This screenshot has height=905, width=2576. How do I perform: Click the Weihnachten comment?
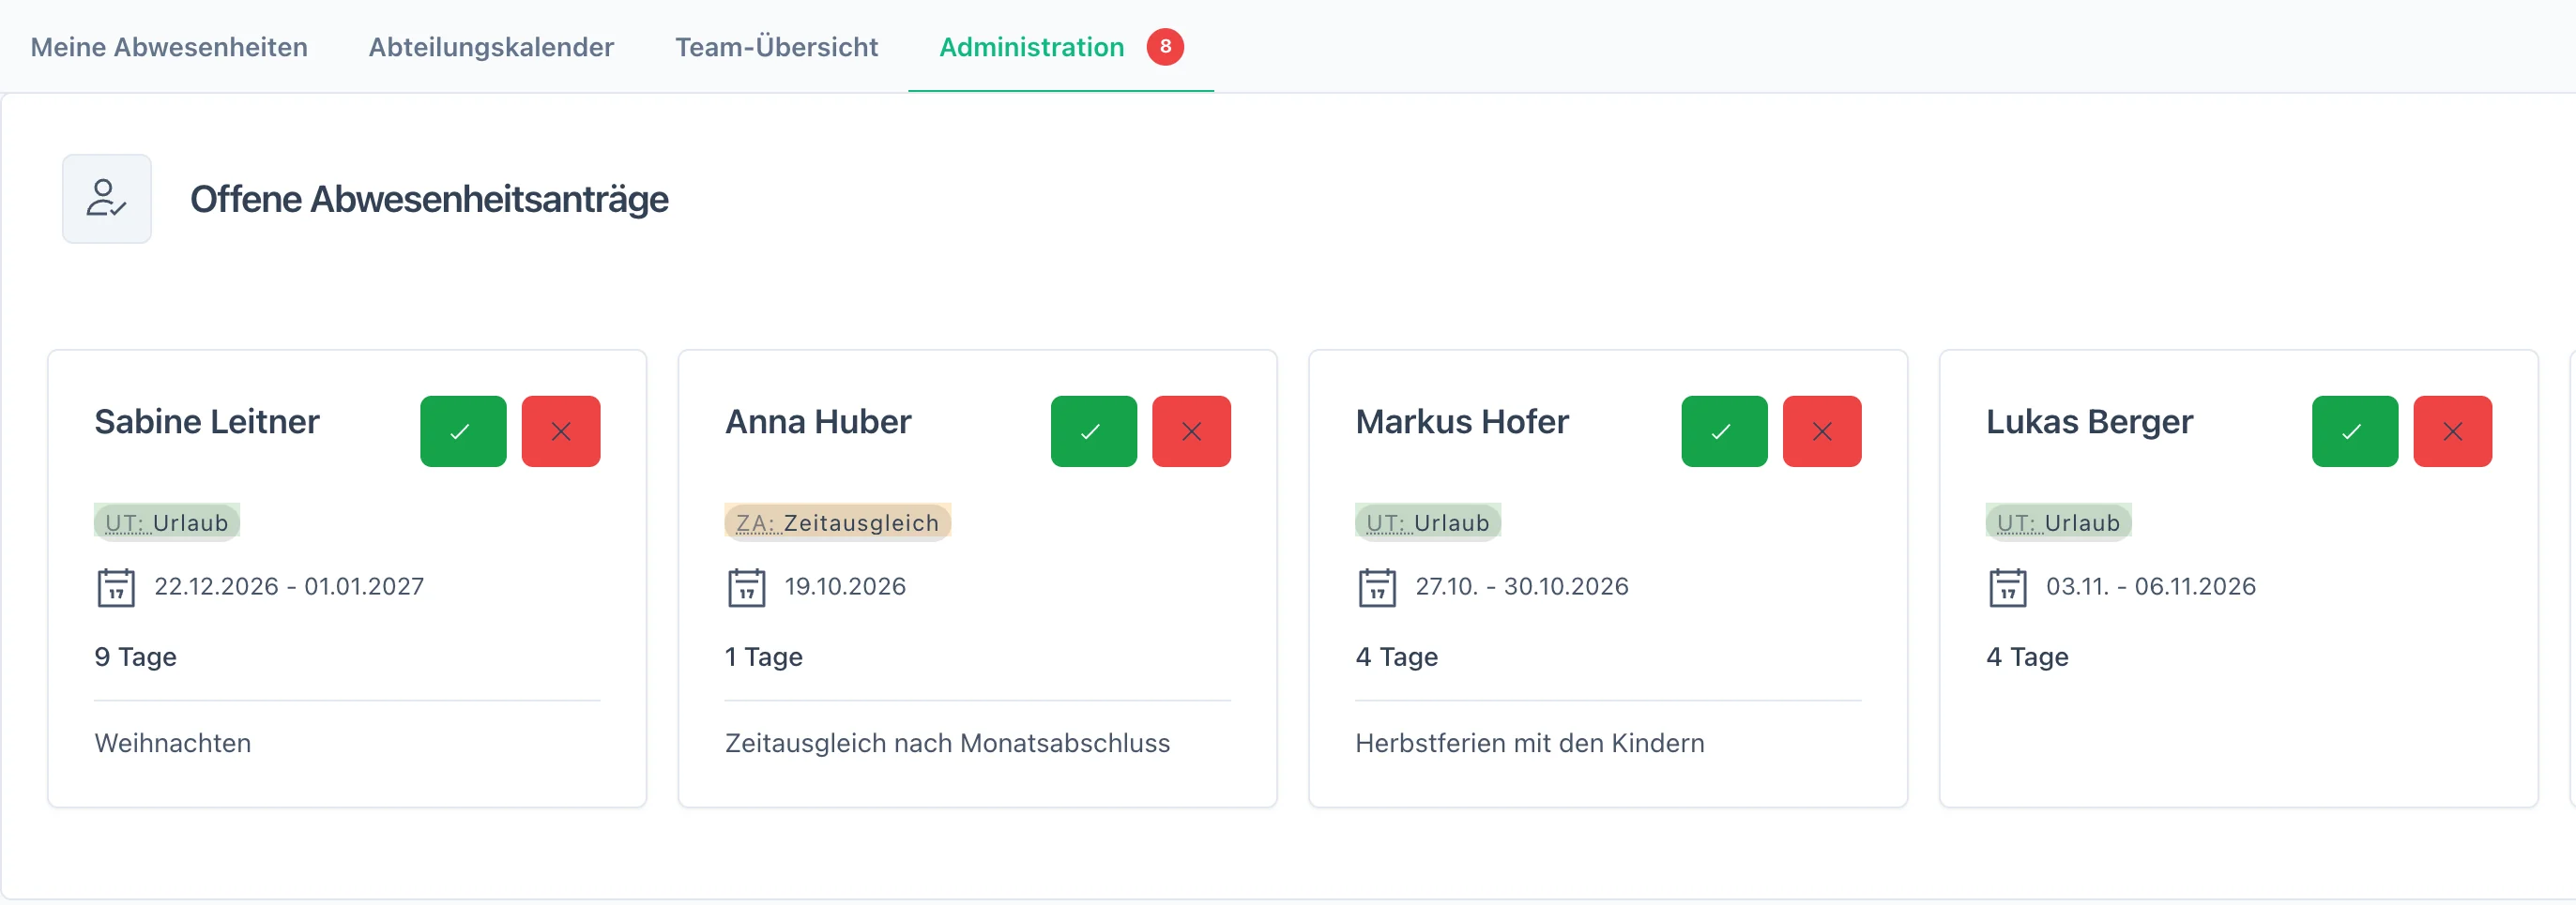click(x=173, y=743)
